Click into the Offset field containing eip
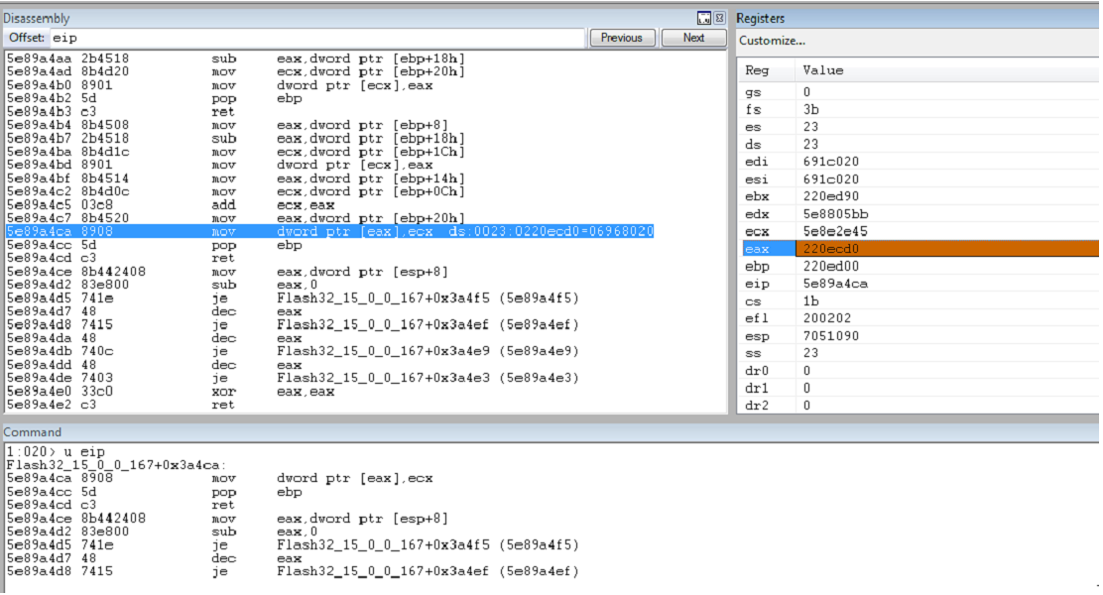This screenshot has height=595, width=1103. pyautogui.click(x=316, y=38)
